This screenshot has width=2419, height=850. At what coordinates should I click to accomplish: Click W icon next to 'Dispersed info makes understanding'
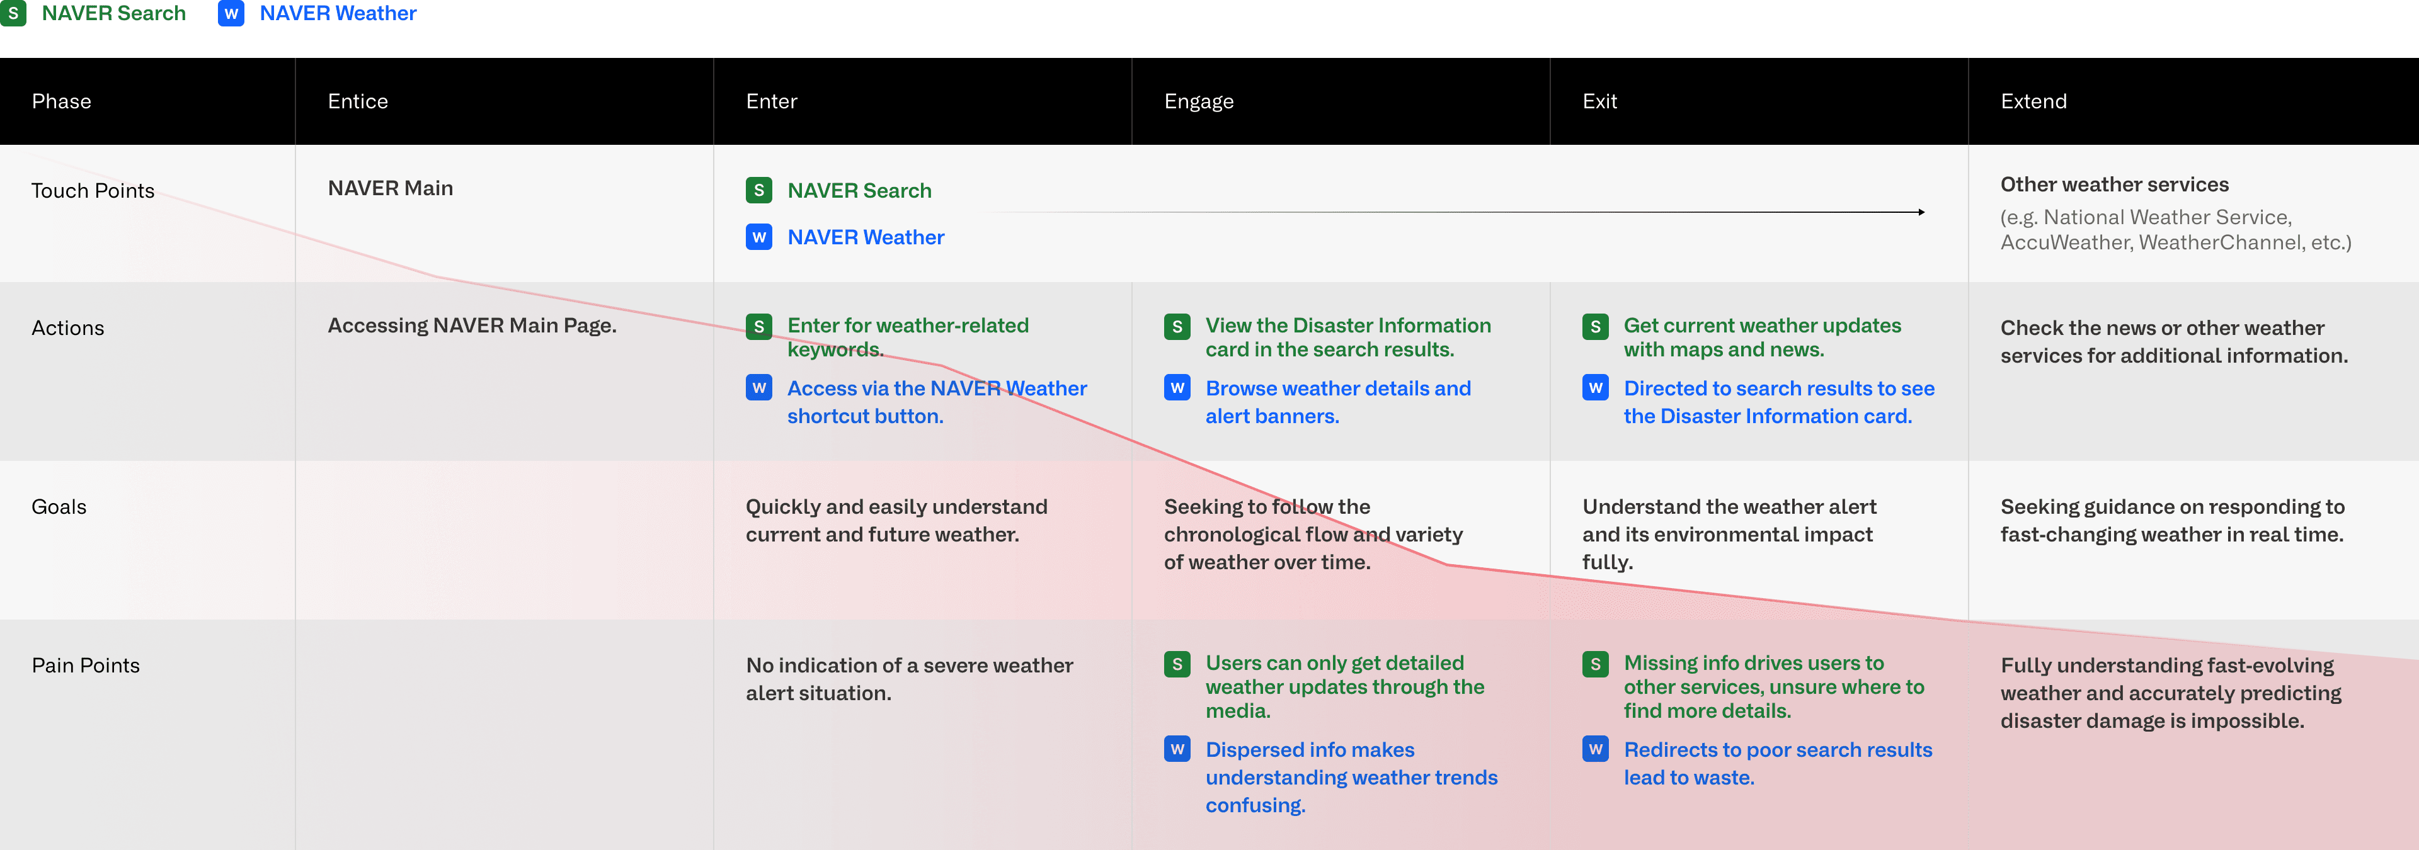pyautogui.click(x=1177, y=750)
